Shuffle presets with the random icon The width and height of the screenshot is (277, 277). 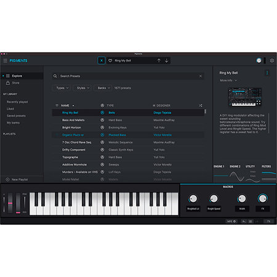201,105
